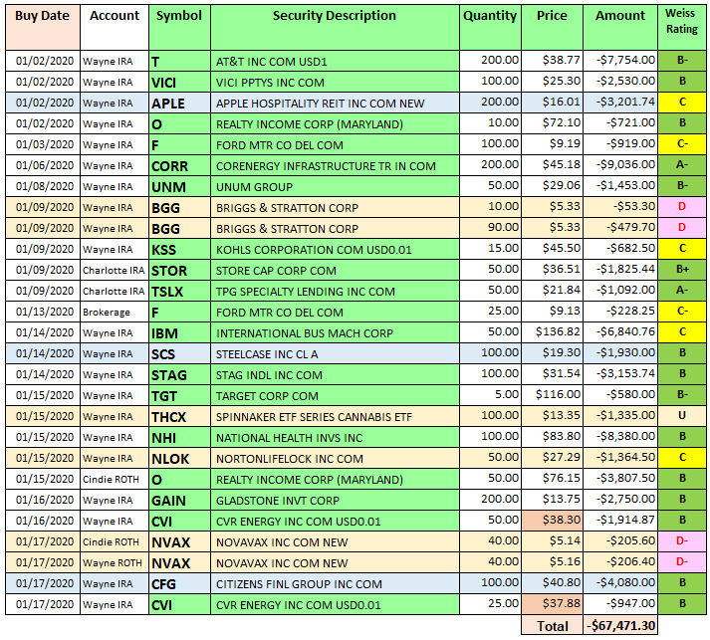
Task: Click the Buy Date column header
Action: click(40, 16)
